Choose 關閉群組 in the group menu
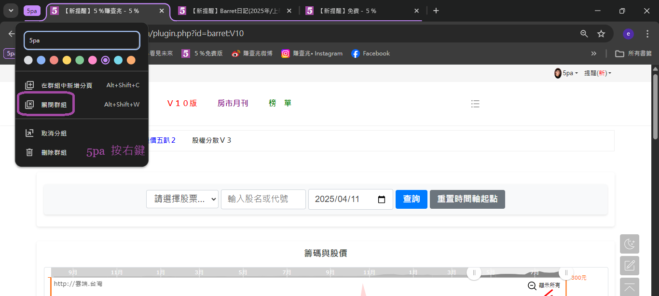The width and height of the screenshot is (659, 296). tap(82, 105)
